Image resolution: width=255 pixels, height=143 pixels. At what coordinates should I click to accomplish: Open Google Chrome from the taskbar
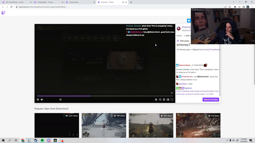point(23,140)
